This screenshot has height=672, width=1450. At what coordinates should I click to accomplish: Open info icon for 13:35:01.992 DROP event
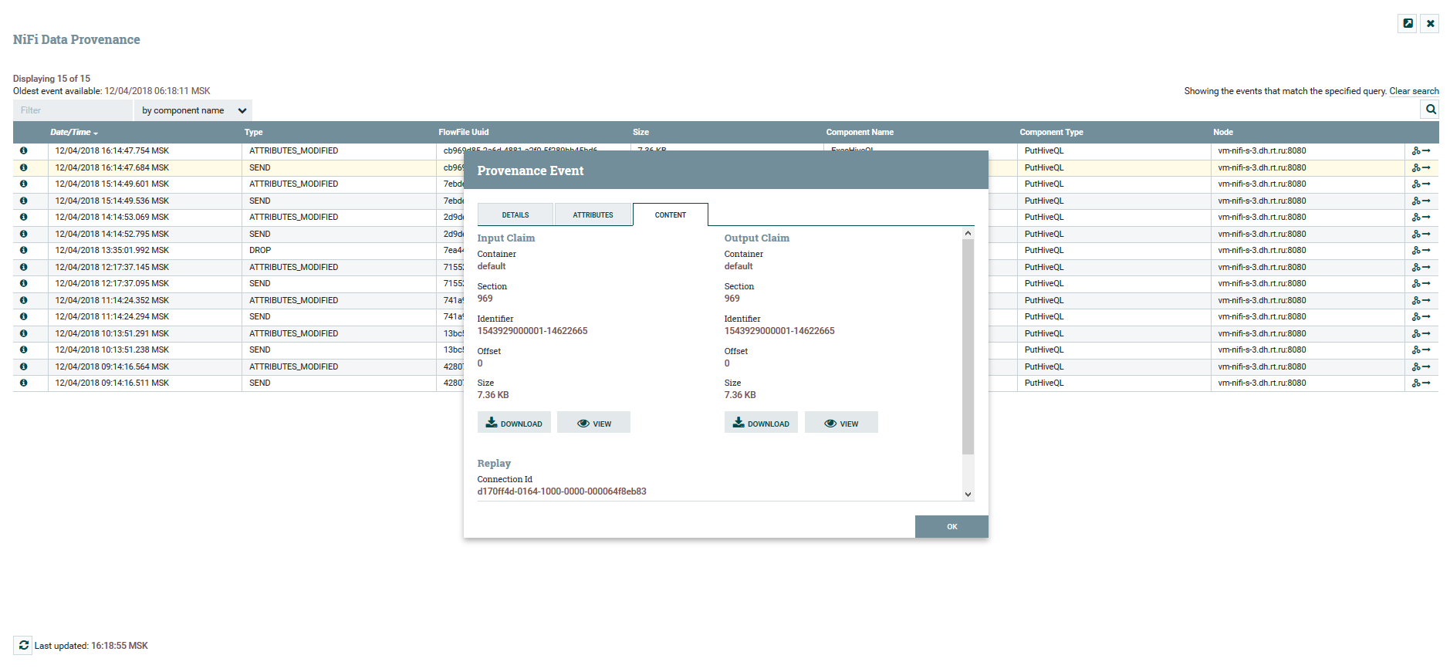[x=24, y=251]
